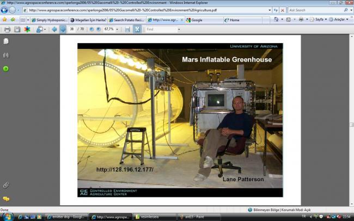This screenshot has height=221, width=354.
Task: Save a copy of the PDF
Action: pos(17,29)
